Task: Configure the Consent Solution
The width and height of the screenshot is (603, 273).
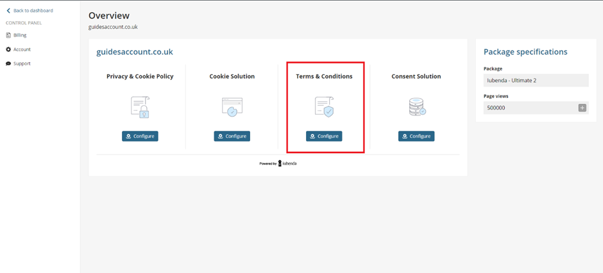Action: point(416,136)
